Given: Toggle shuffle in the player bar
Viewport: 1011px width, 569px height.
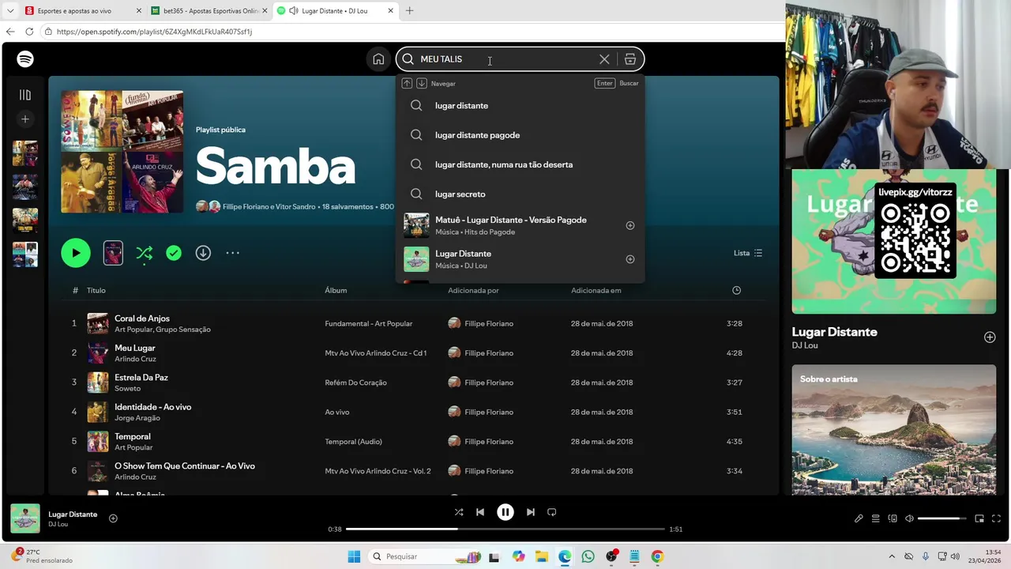Looking at the screenshot, I should click(x=459, y=512).
